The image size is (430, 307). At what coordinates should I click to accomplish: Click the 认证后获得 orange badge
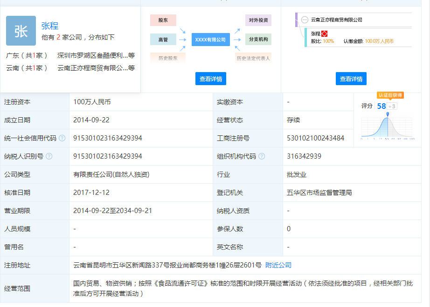click(x=390, y=95)
